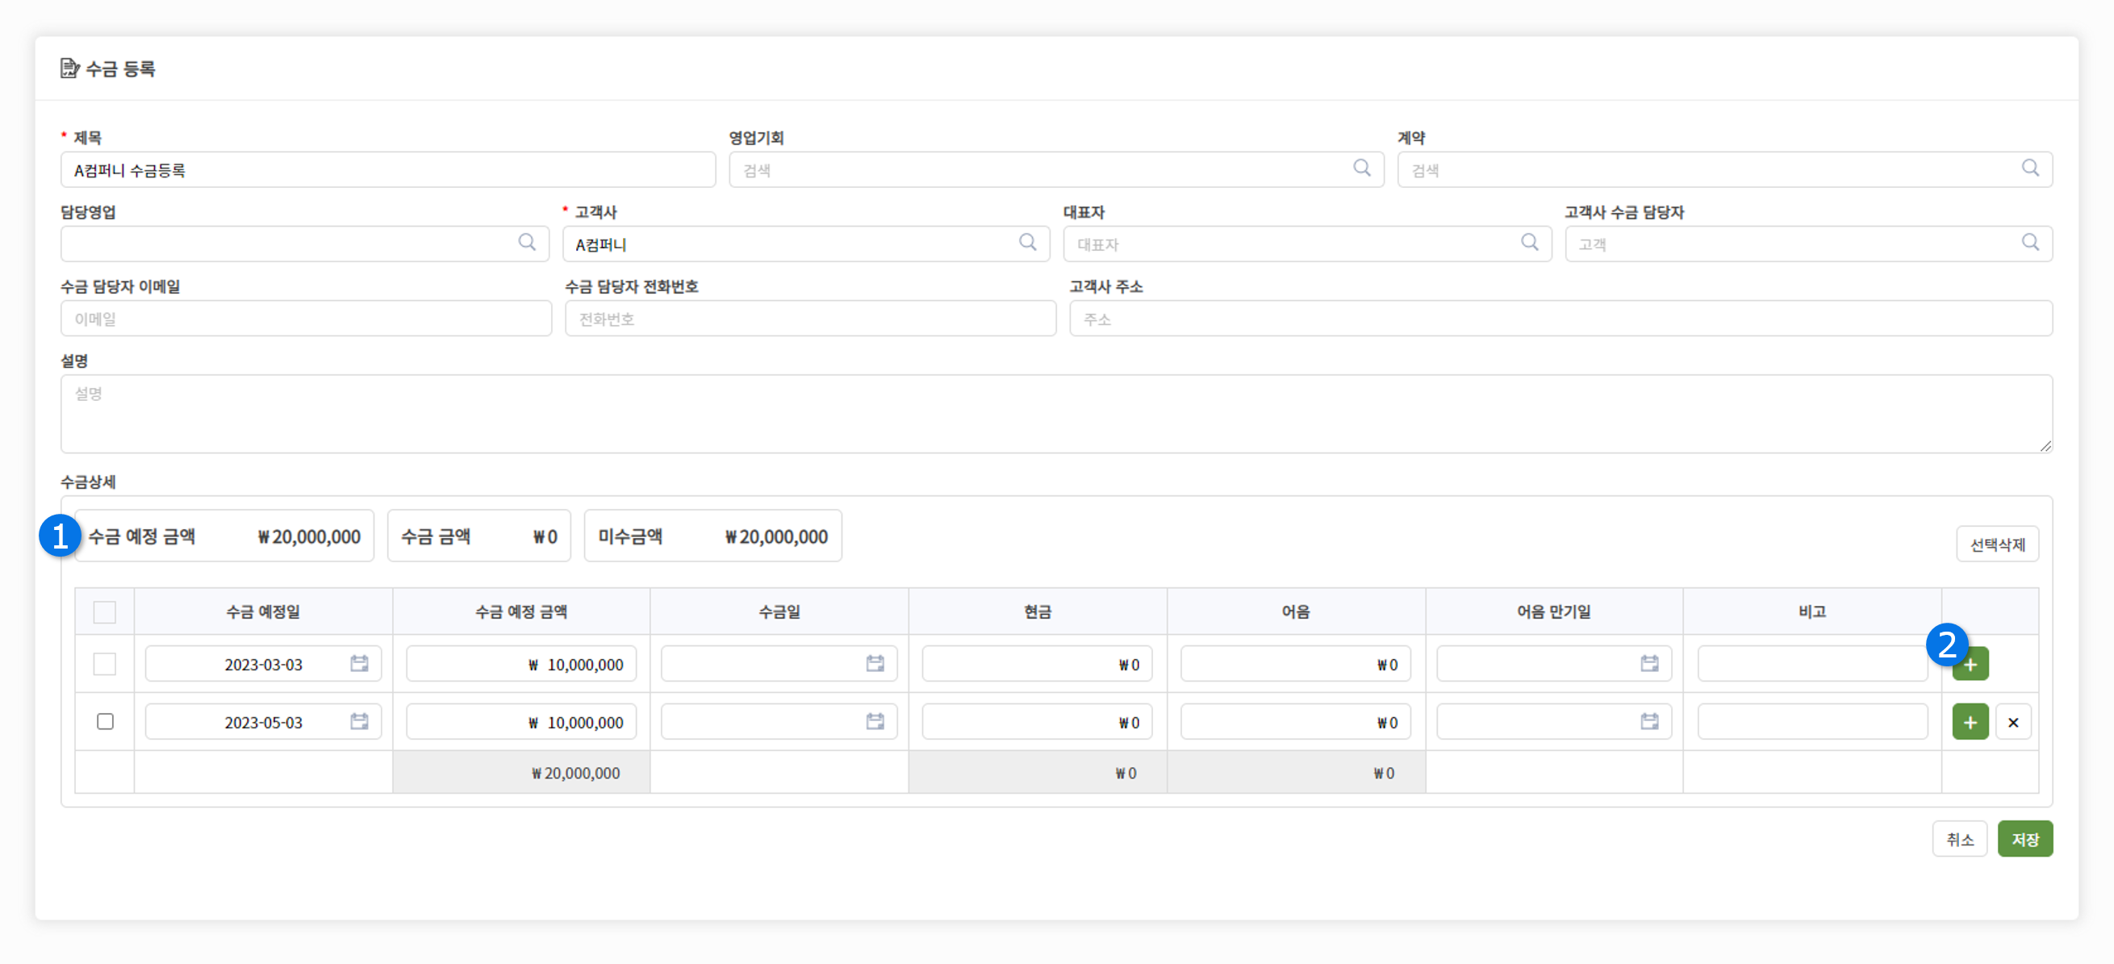This screenshot has height=964, width=2114.
Task: Focus the 계약 search input
Action: (x=1725, y=170)
